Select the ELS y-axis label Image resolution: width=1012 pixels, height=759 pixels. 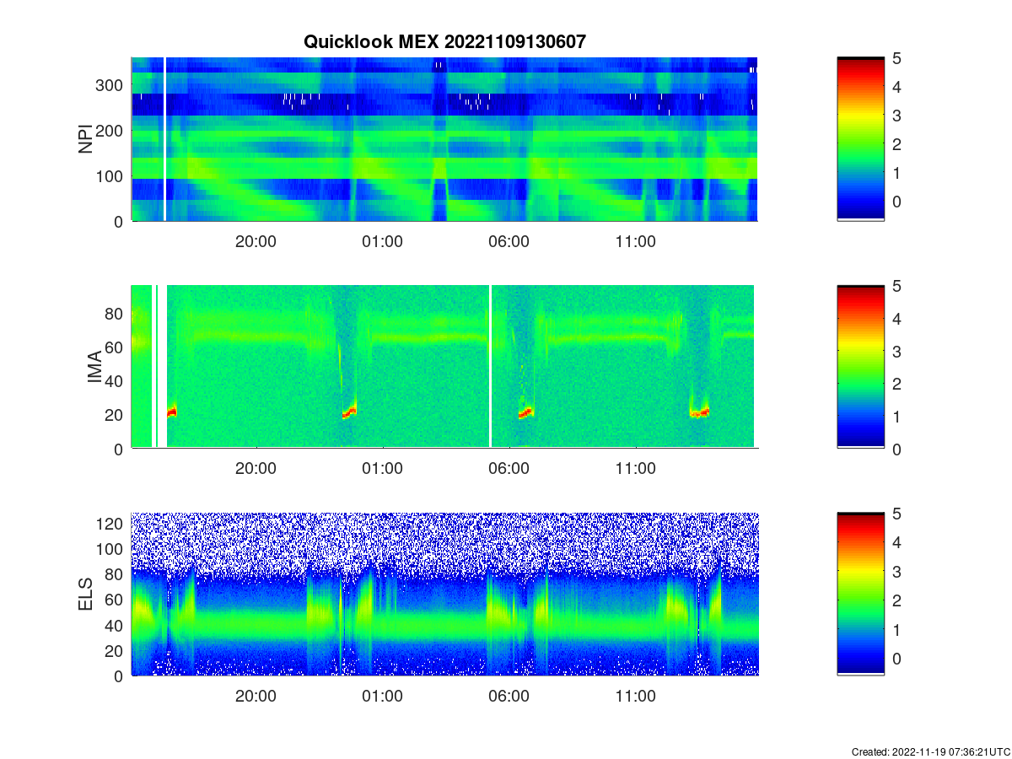pos(87,595)
